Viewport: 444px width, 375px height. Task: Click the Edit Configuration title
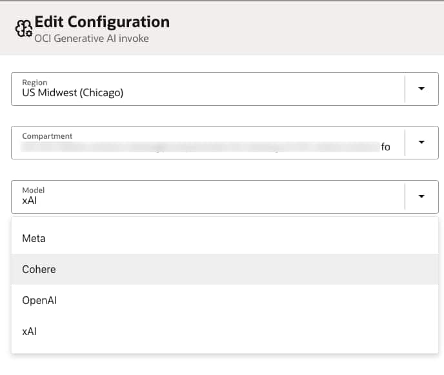click(x=102, y=21)
